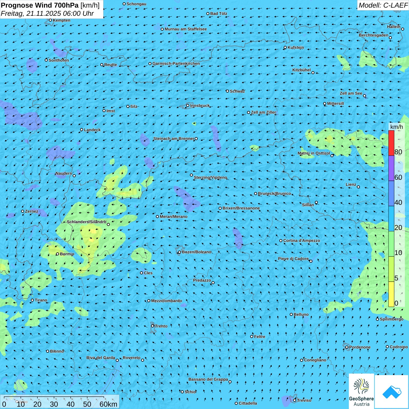
Task: Click the Kufstein city label
Action: pos(296,47)
